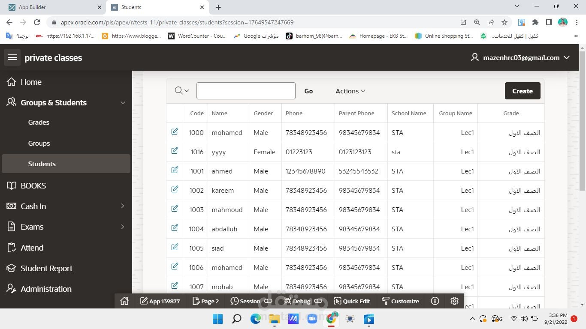Edit the row for student abdalluh

tap(175, 228)
